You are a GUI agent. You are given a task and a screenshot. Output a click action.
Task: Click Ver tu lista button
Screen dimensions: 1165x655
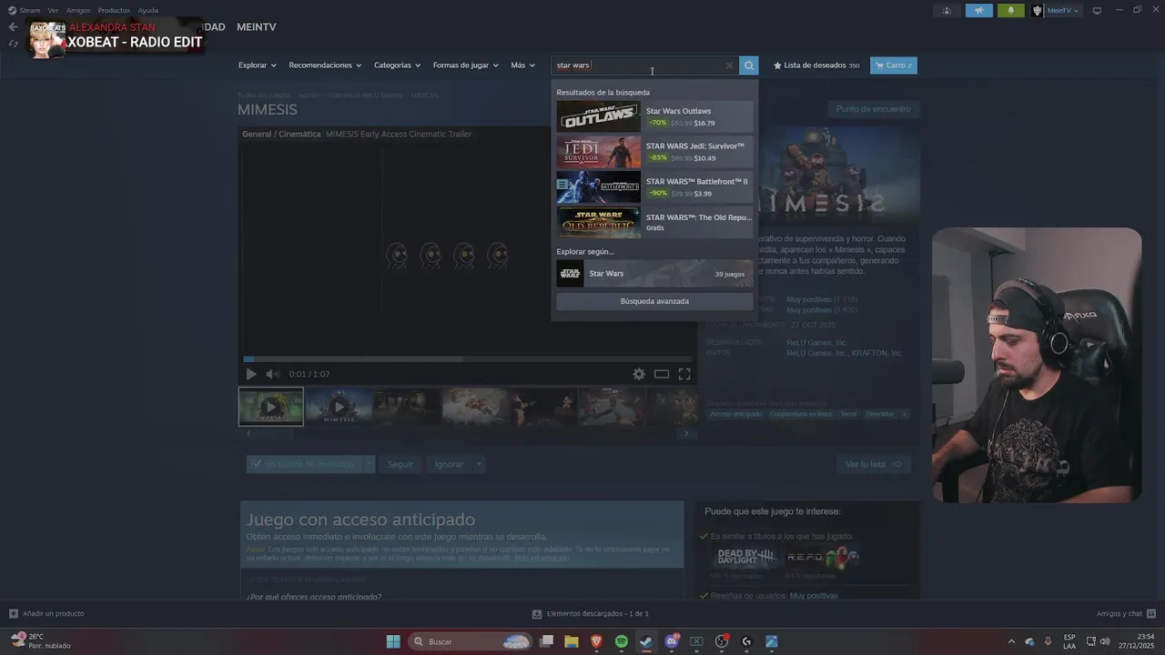click(x=873, y=464)
